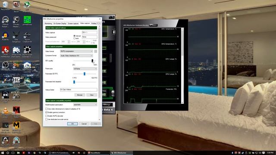Select the Video capture tab
This screenshot has height=155, width=276.
[85, 23]
